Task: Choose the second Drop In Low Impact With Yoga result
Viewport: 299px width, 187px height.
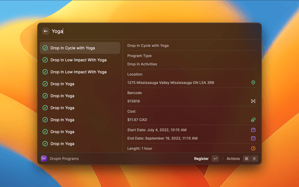Action: [79, 72]
